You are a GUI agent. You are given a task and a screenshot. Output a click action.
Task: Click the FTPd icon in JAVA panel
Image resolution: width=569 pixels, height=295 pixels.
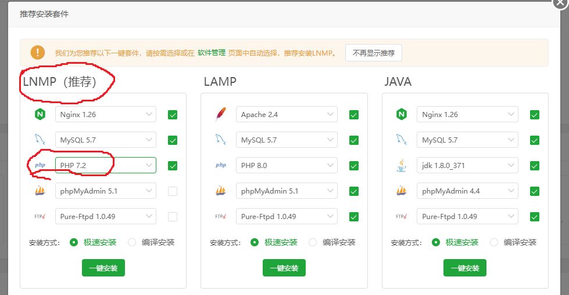(x=402, y=216)
